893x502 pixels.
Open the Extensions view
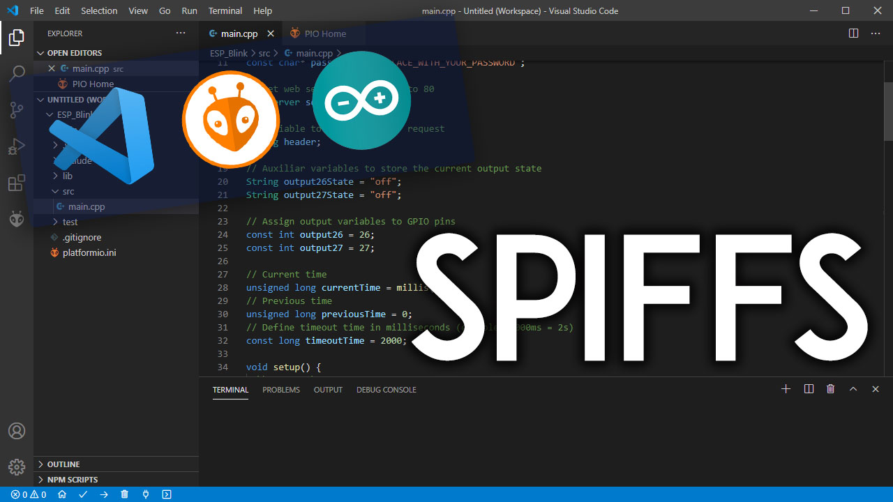click(16, 183)
